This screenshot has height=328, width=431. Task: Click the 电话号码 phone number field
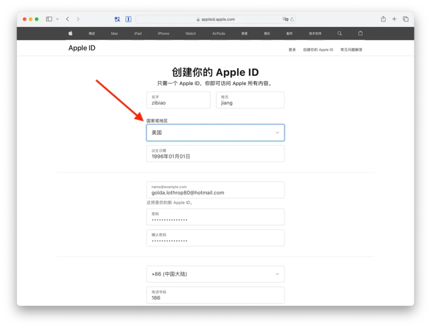(215, 295)
